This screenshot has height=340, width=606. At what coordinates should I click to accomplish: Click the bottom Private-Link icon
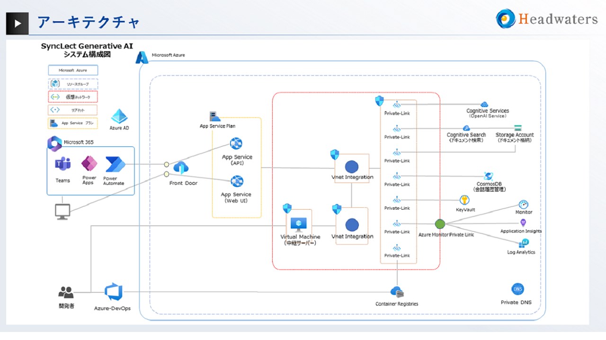tap(397, 247)
